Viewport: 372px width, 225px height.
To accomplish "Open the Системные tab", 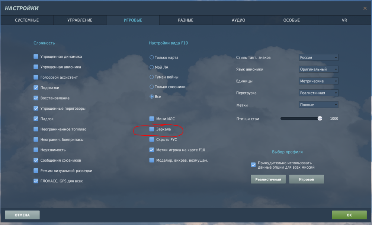I will [x=27, y=20].
